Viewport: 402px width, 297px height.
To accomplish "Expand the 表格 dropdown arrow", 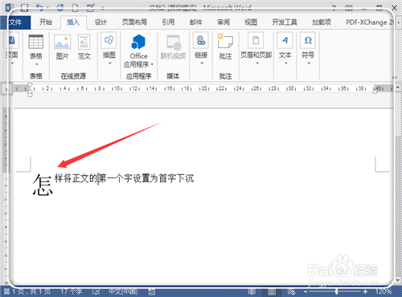I will (x=36, y=64).
